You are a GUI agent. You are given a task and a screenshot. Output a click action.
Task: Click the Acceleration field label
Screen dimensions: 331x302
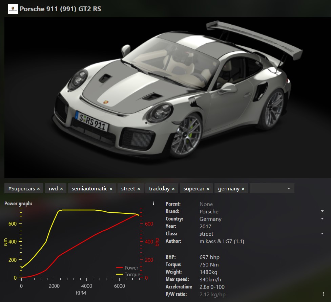tap(179, 287)
